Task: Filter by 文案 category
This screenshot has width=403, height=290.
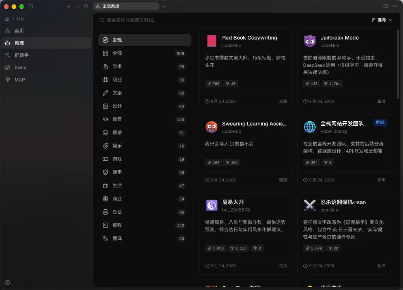Action: (x=145, y=93)
